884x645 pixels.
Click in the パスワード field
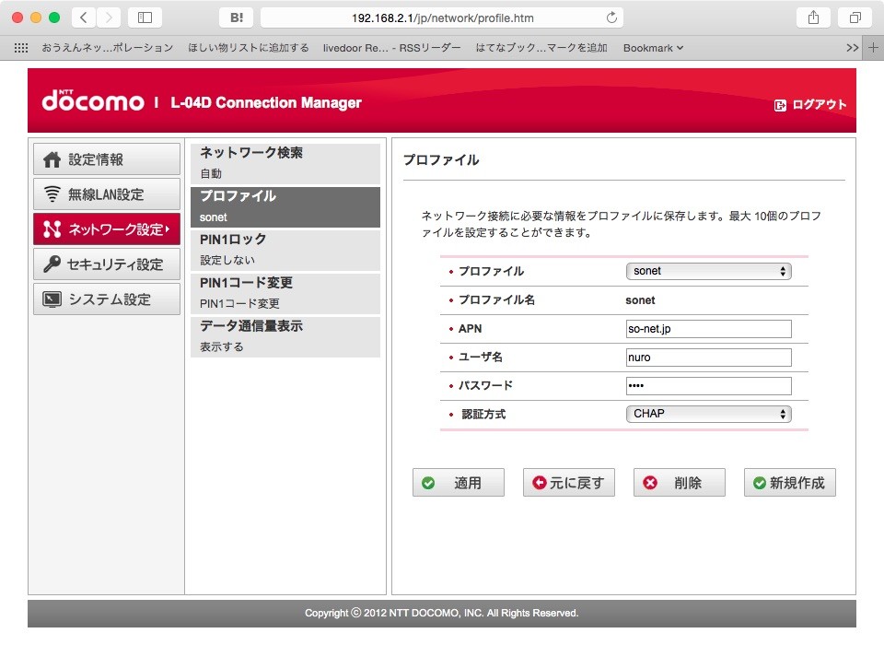709,386
